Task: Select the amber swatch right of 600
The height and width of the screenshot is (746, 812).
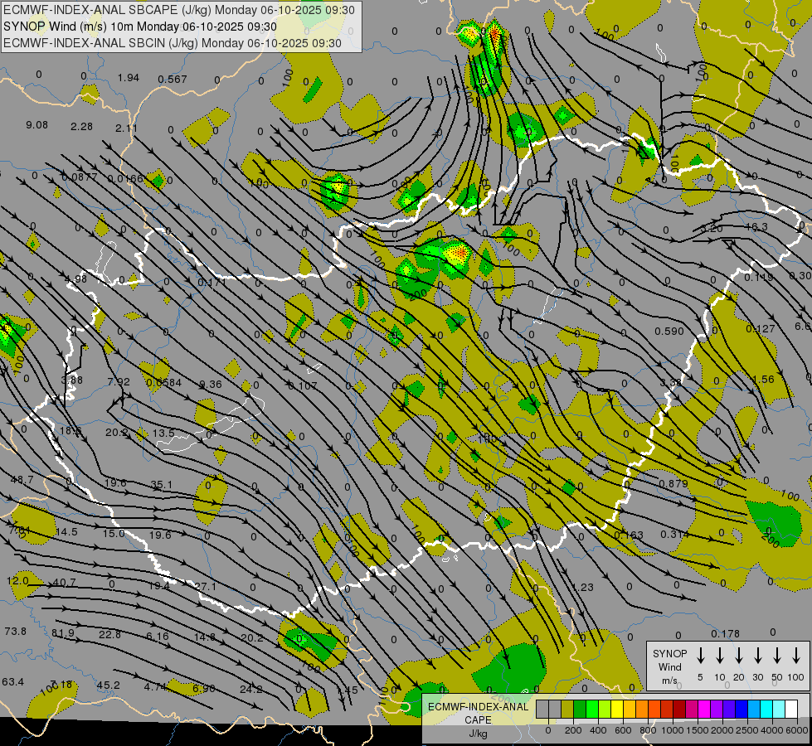Action: coord(630,709)
